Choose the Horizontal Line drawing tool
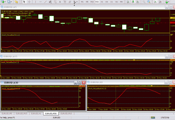This screenshot has width=175, height=120. coord(40,2)
